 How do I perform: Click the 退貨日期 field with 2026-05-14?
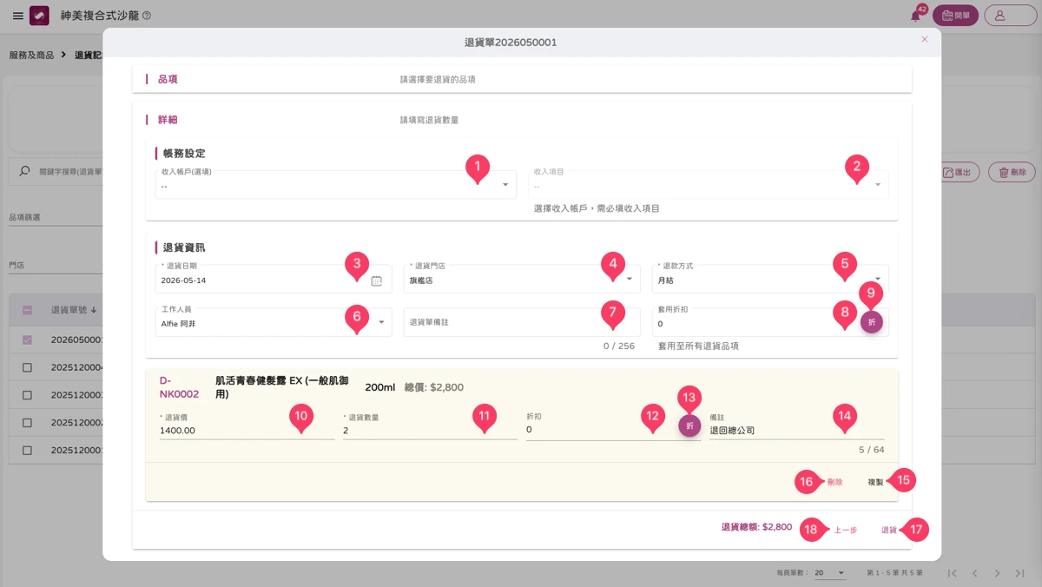click(x=274, y=279)
